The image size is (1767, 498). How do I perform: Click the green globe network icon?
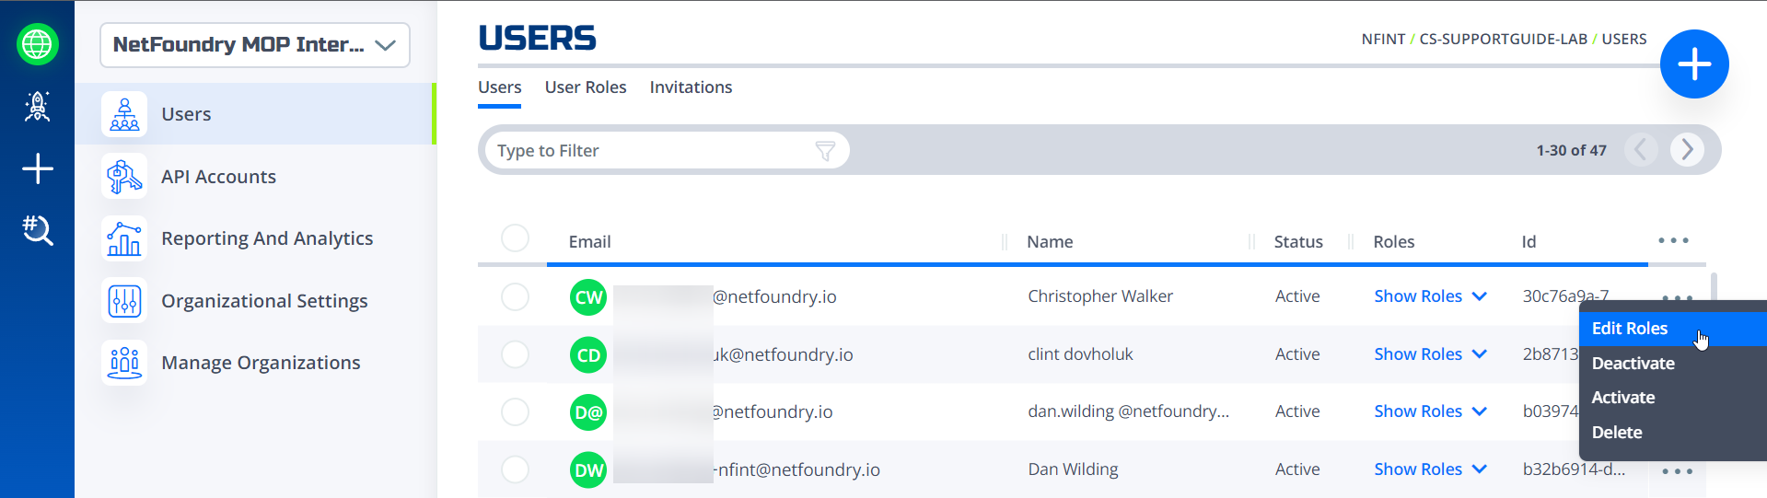(37, 44)
